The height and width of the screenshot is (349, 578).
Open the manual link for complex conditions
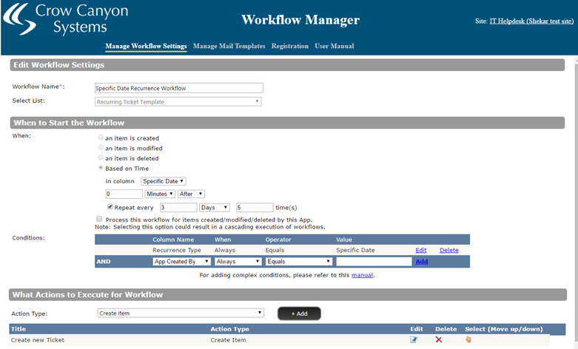click(362, 275)
